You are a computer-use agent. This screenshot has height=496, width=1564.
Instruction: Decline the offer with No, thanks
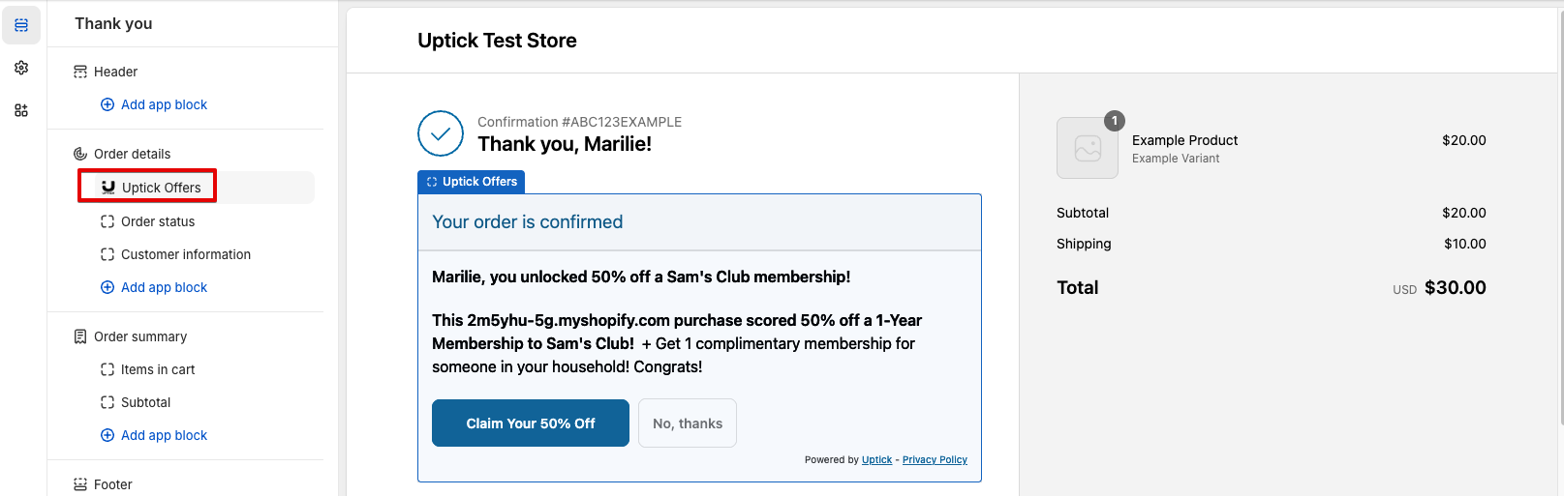click(688, 423)
